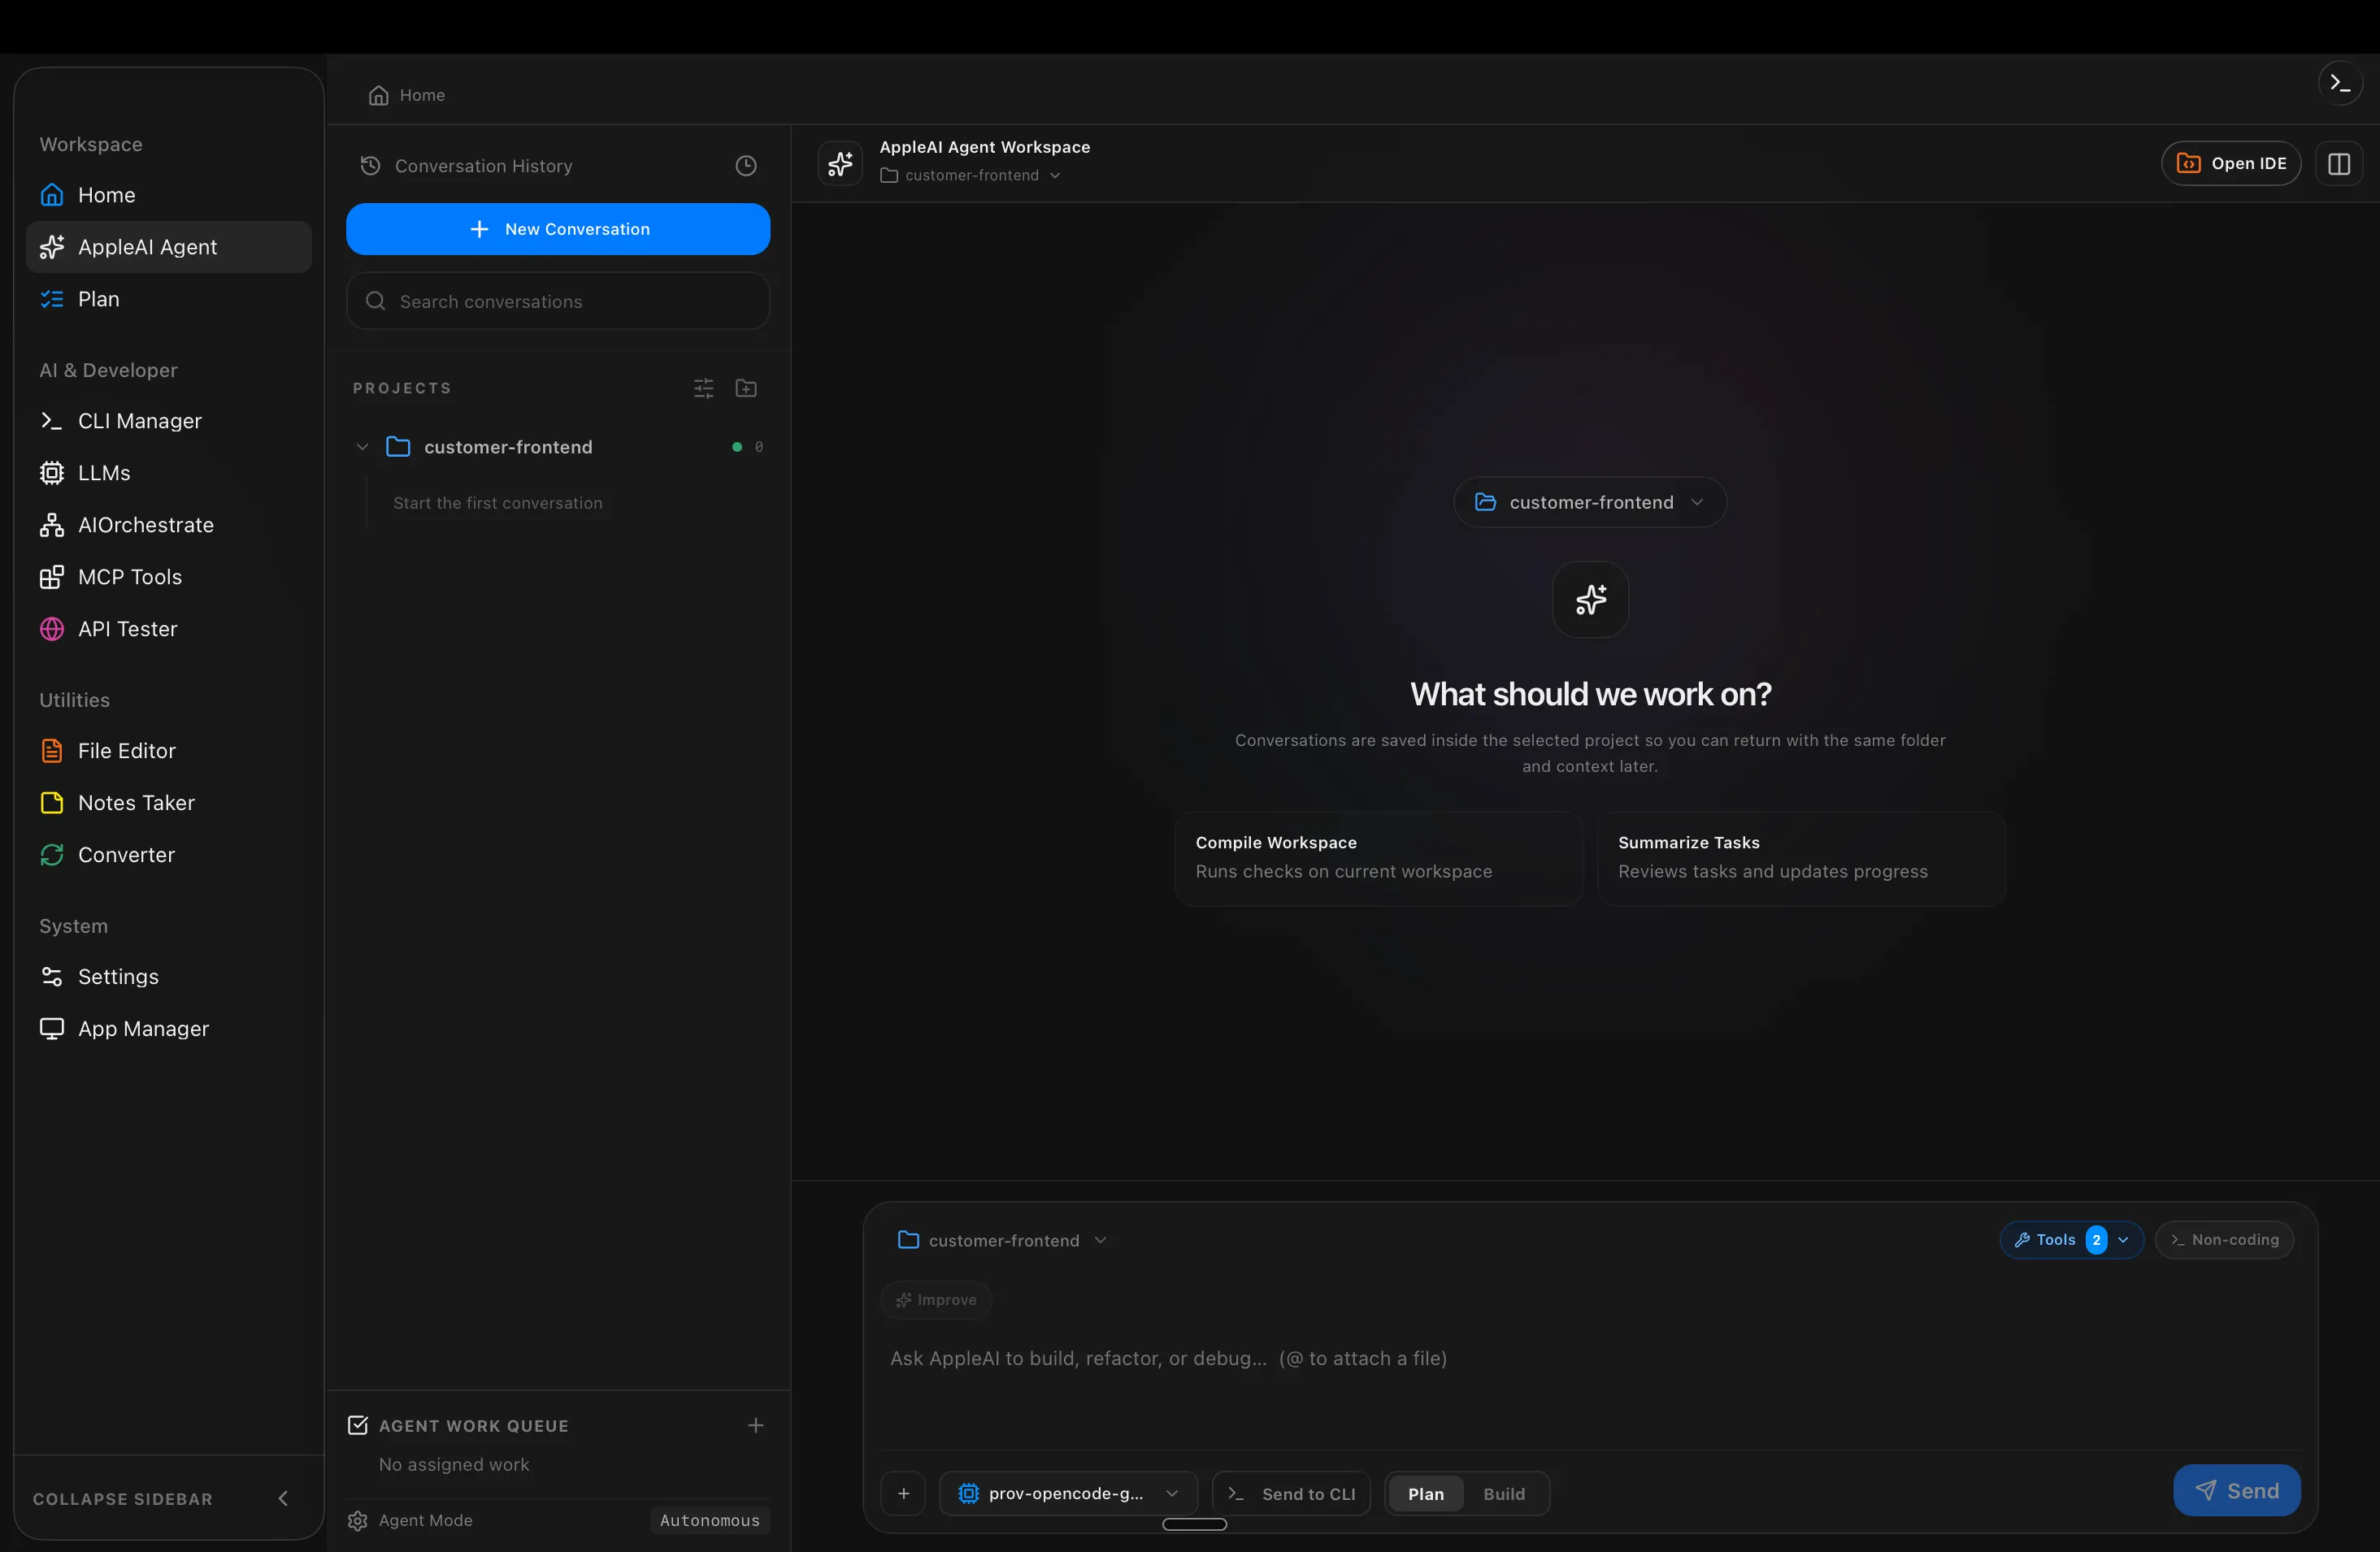2380x1552 pixels.
Task: Click the clock icon in Conversation History
Action: pyautogui.click(x=745, y=166)
